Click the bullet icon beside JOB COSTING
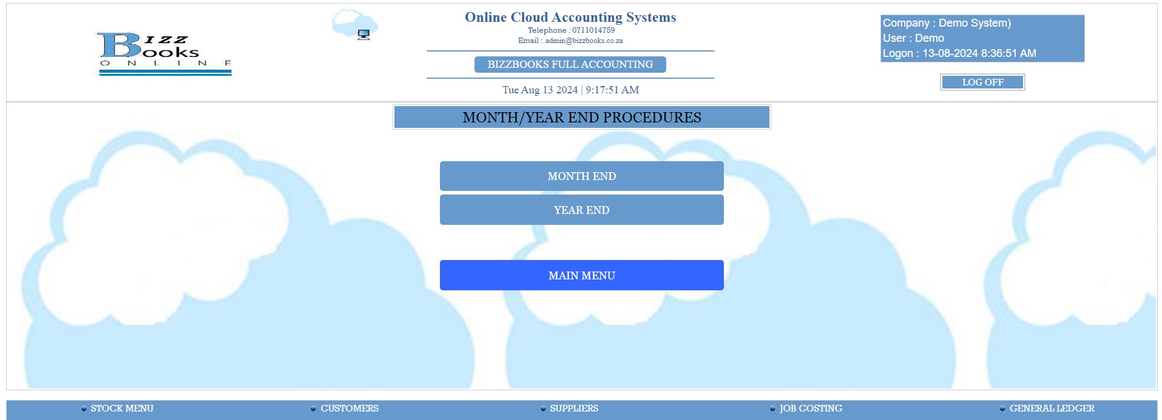Screen dimensions: 1162x420 (x=772, y=409)
